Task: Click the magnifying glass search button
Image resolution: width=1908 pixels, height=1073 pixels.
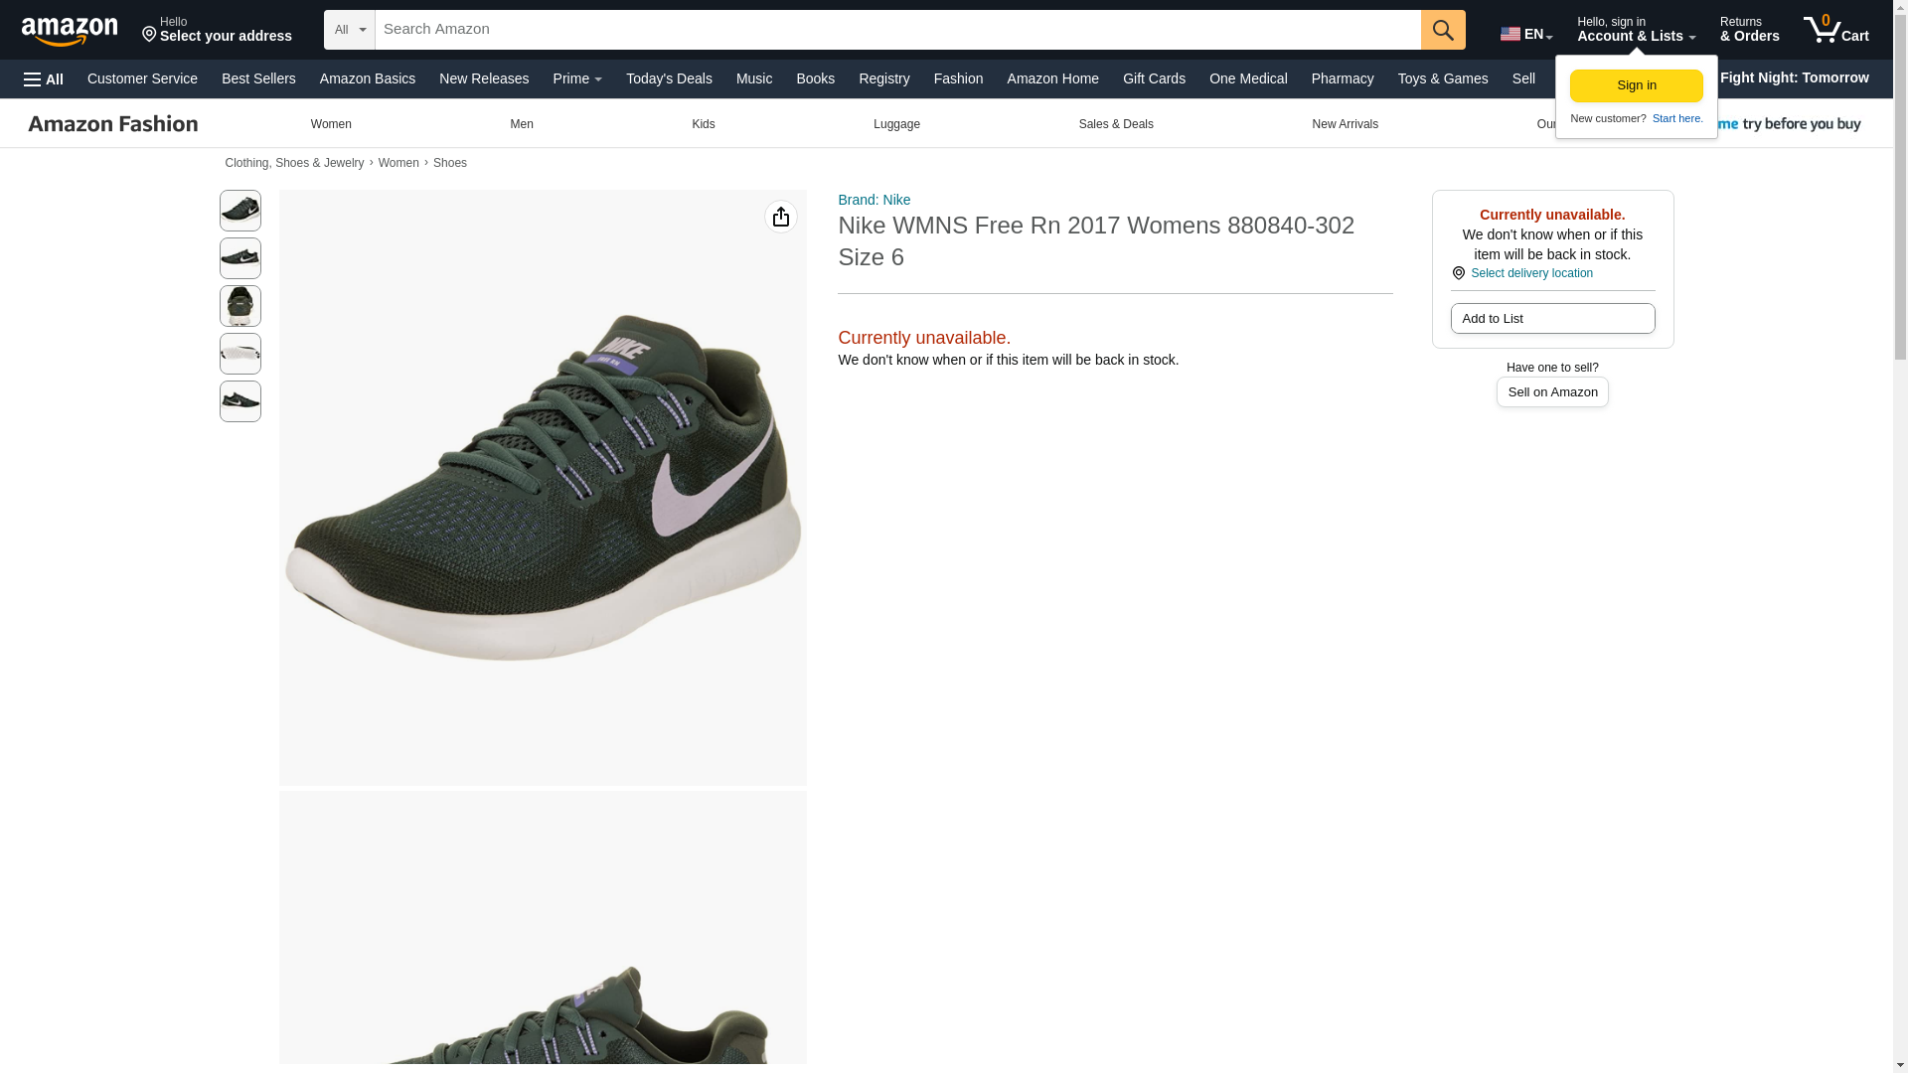Action: click(x=1442, y=30)
